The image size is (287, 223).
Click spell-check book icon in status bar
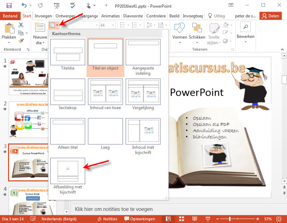click(33, 219)
